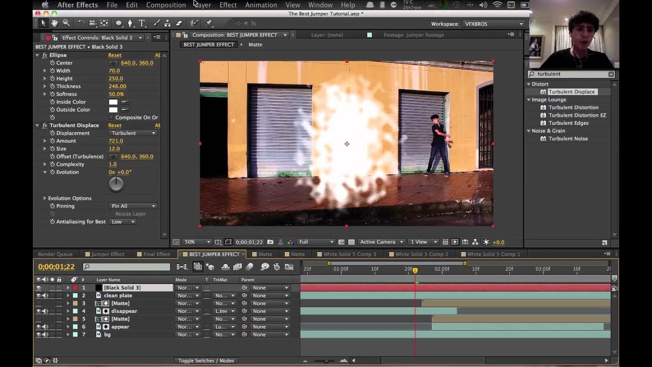Click the Evolution angle dial
The width and height of the screenshot is (652, 367).
[x=116, y=184]
